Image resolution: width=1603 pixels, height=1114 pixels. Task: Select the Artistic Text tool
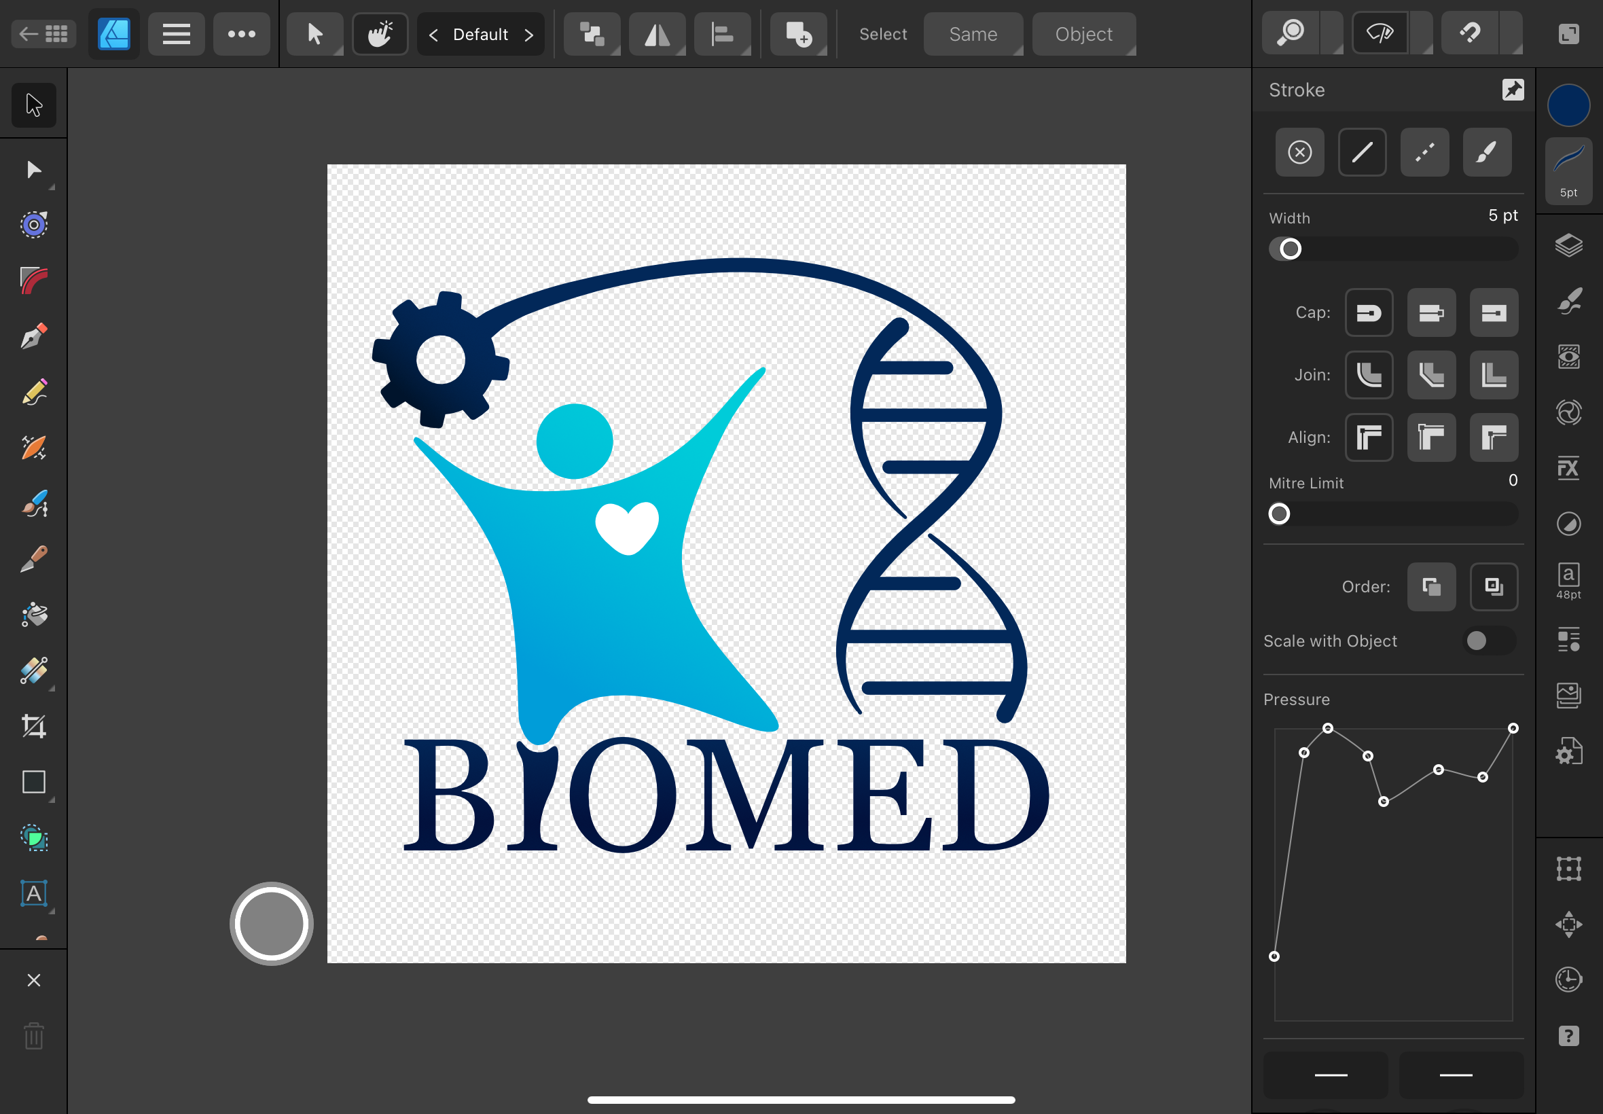coord(33,893)
